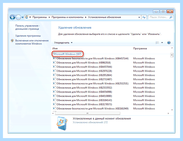
Task: Collapse the Microsoft Windows (167) group
Action: click(x=68, y=54)
